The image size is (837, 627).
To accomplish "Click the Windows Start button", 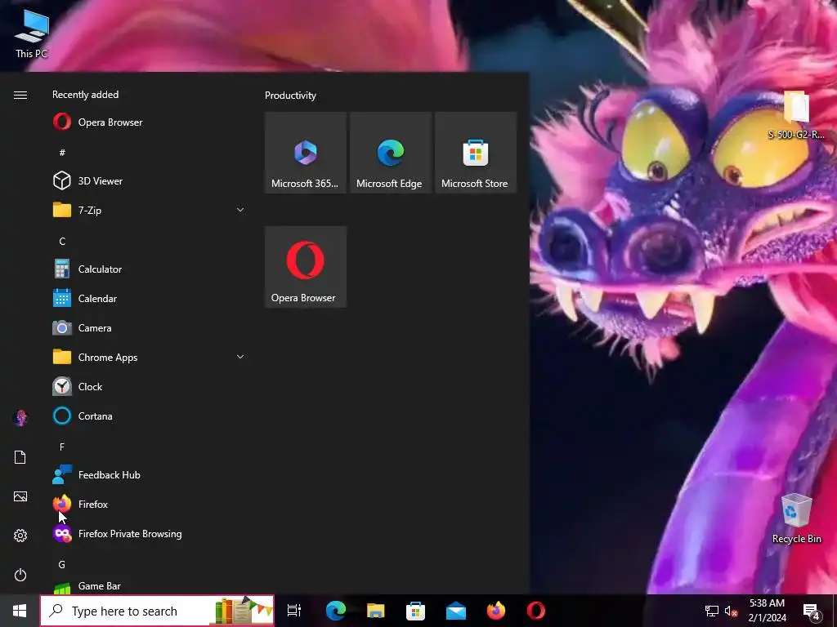I will click(x=20, y=611).
